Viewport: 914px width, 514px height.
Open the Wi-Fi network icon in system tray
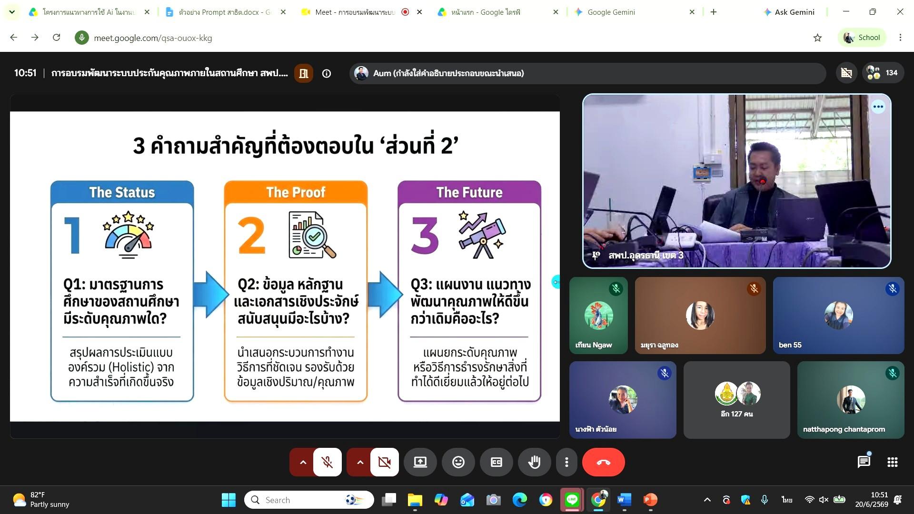click(809, 500)
